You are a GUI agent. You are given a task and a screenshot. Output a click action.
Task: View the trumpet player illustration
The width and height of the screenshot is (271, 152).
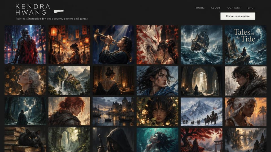point(113,45)
